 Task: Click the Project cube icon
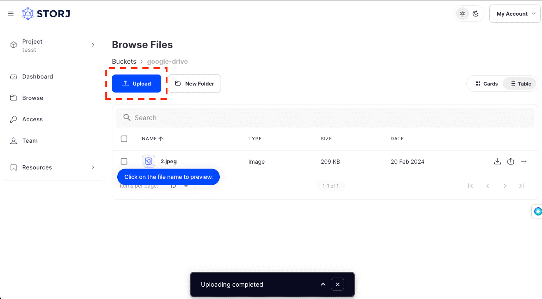tap(14, 45)
